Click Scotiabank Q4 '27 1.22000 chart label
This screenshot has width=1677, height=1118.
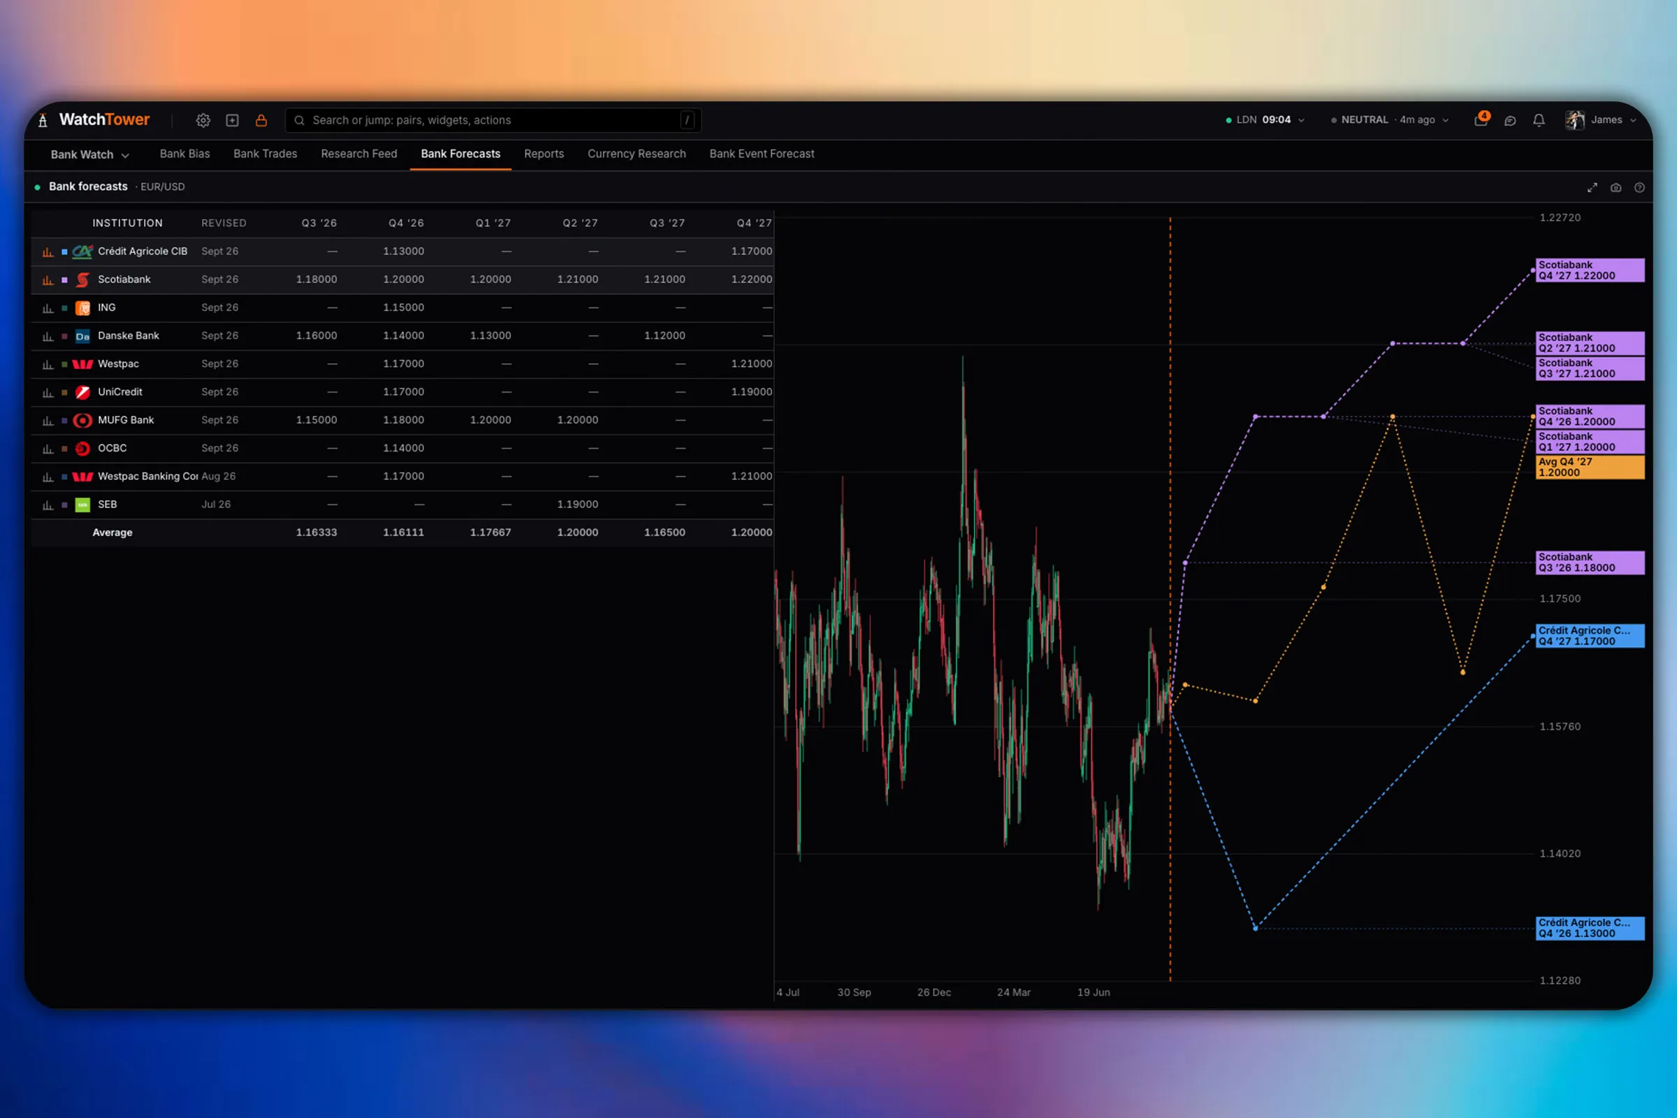pyautogui.click(x=1589, y=271)
